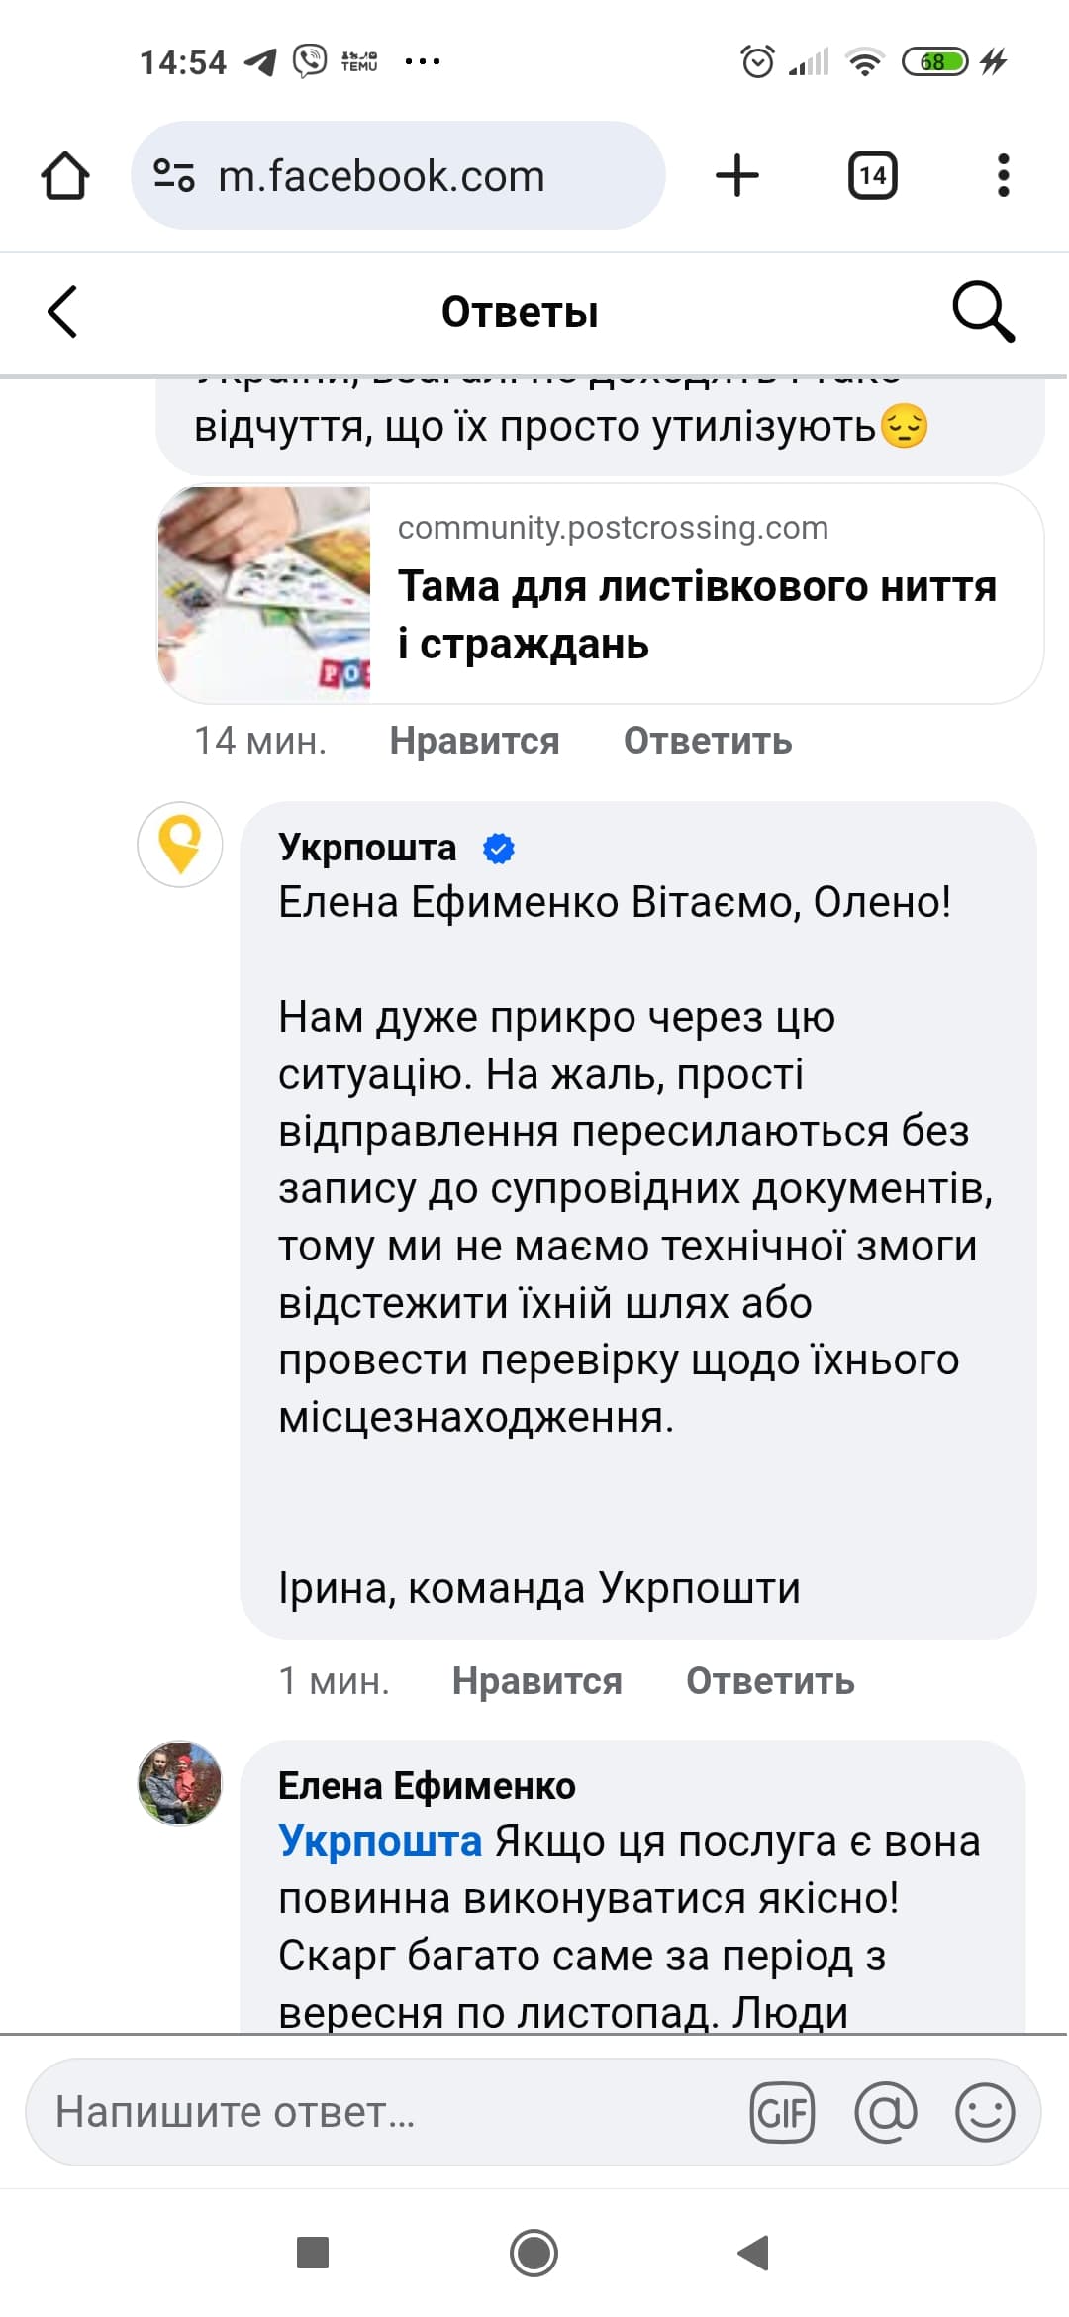Open Елена Ефименко's profile picture
This screenshot has height=2317, width=1069.
pyautogui.click(x=179, y=1783)
